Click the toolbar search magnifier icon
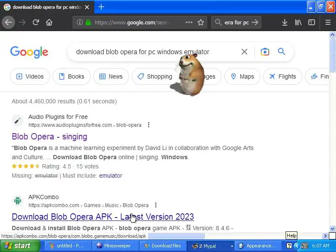 (218, 22)
